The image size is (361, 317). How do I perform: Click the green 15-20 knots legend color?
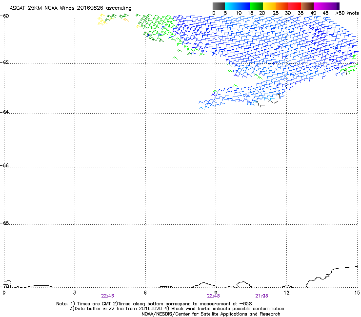(x=257, y=6)
